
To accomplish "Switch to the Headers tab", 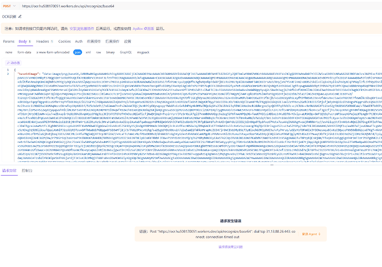I will pos(45,42).
